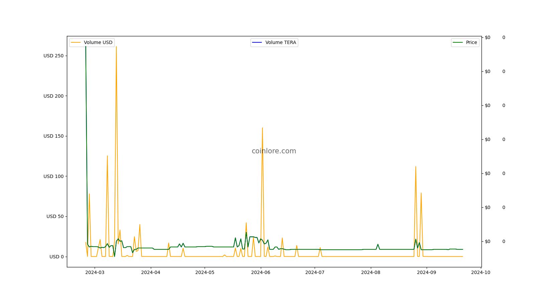Click the 2024-06 date label
The height and width of the screenshot is (300, 535).
point(260,272)
